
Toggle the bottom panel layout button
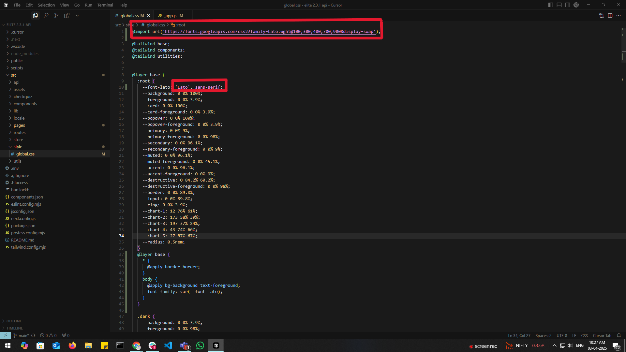pyautogui.click(x=559, y=5)
